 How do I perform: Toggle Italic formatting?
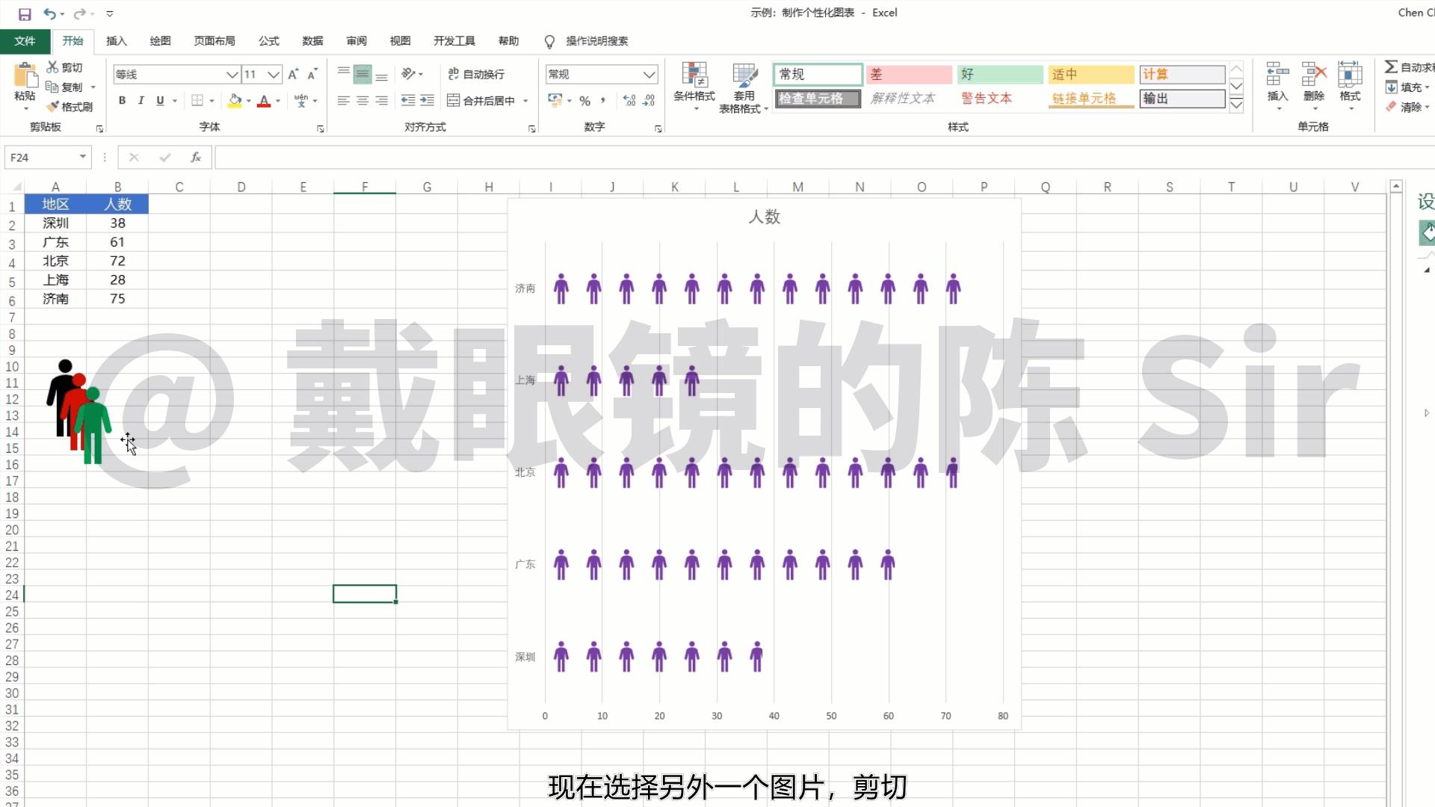click(x=141, y=100)
